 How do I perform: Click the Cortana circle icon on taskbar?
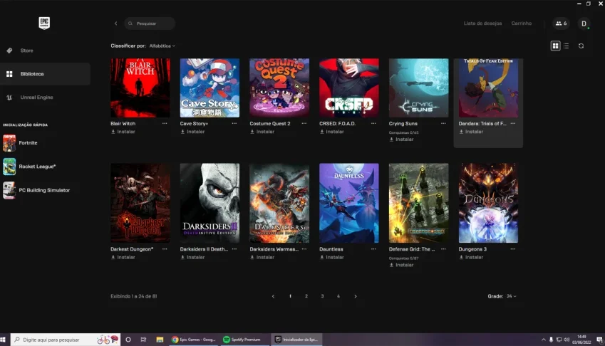coord(128,340)
